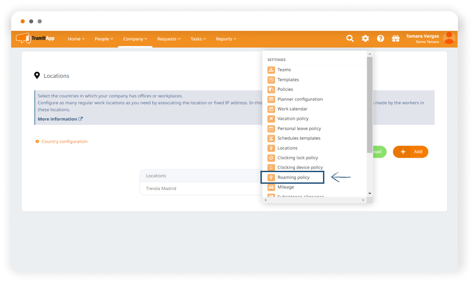Open the Reports menu
This screenshot has height=283, width=474.
click(x=226, y=39)
